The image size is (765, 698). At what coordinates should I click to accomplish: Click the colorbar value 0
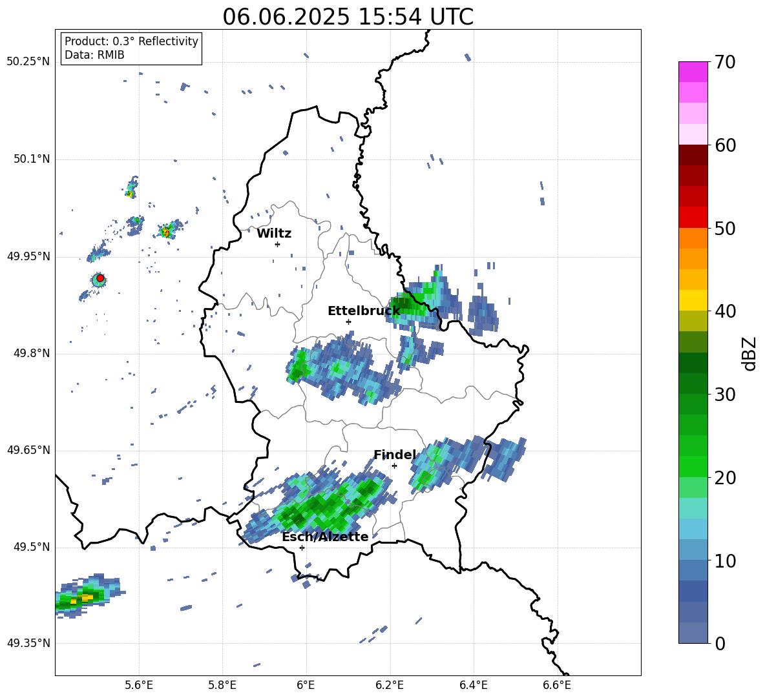click(720, 643)
